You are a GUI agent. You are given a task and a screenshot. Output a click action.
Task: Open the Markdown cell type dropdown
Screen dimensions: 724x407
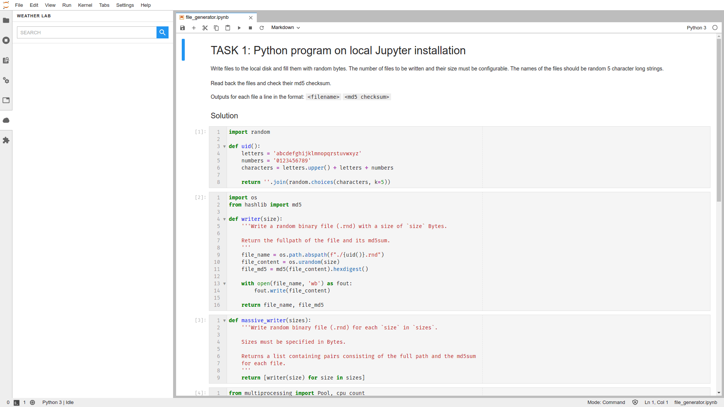(285, 28)
